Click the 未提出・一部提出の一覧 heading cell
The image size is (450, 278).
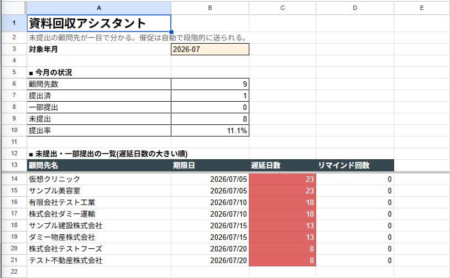point(99,154)
